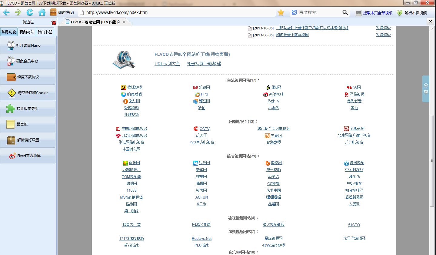The height and width of the screenshot is (255, 436).
Task: Open the 留言板 message board
Action: pyautogui.click(x=28, y=124)
